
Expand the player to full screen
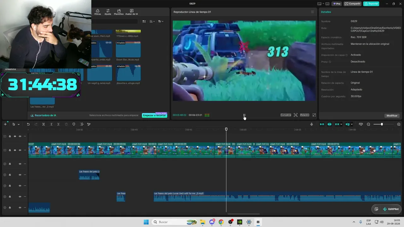[x=314, y=115]
